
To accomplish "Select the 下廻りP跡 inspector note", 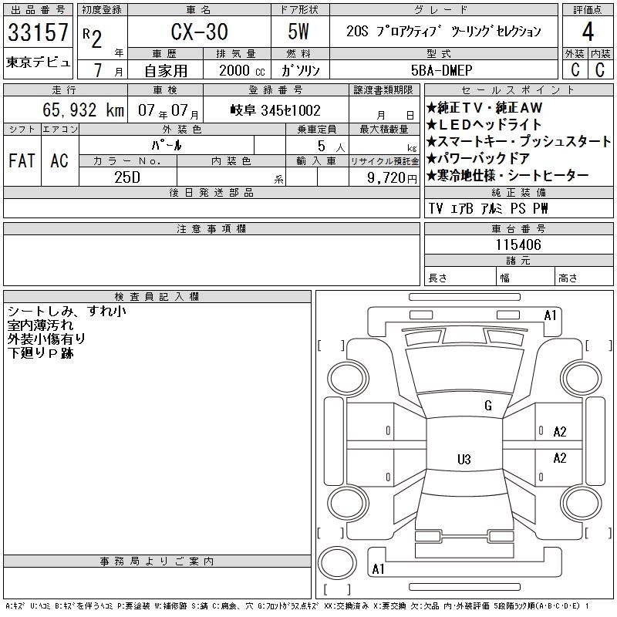I will pyautogui.click(x=40, y=352).
